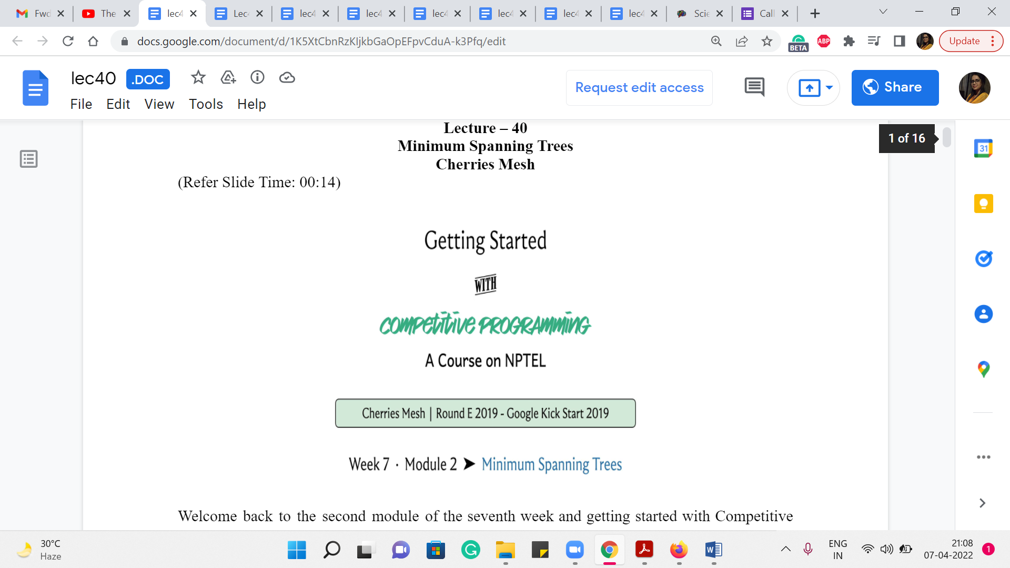
Task: Open comment history icon
Action: tap(754, 87)
